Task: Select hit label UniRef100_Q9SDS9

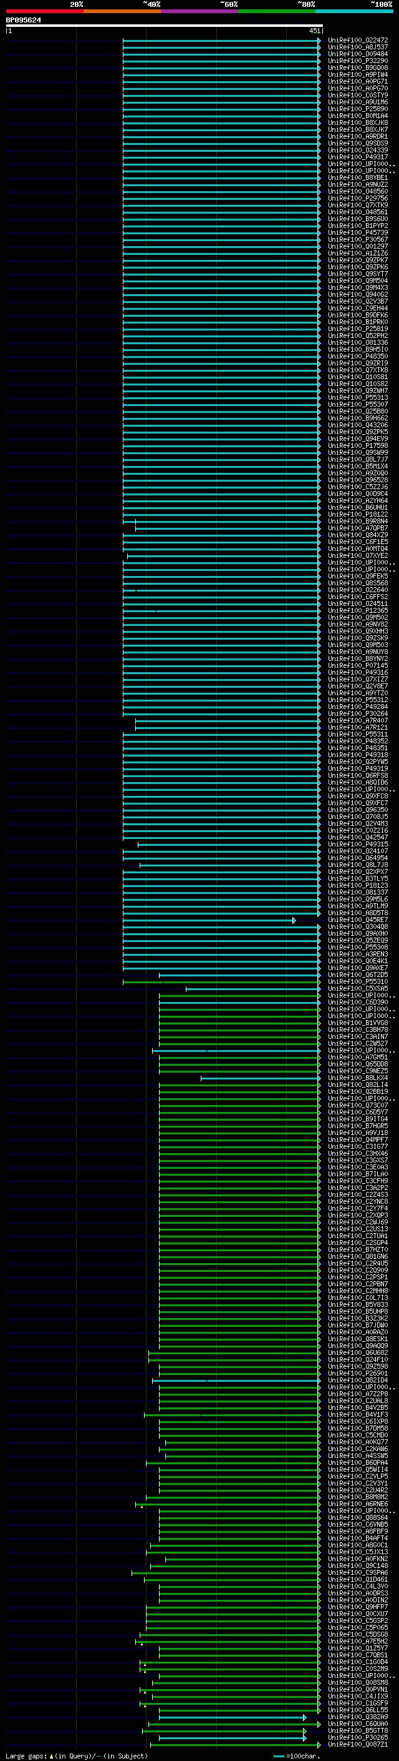Action: [x=358, y=143]
